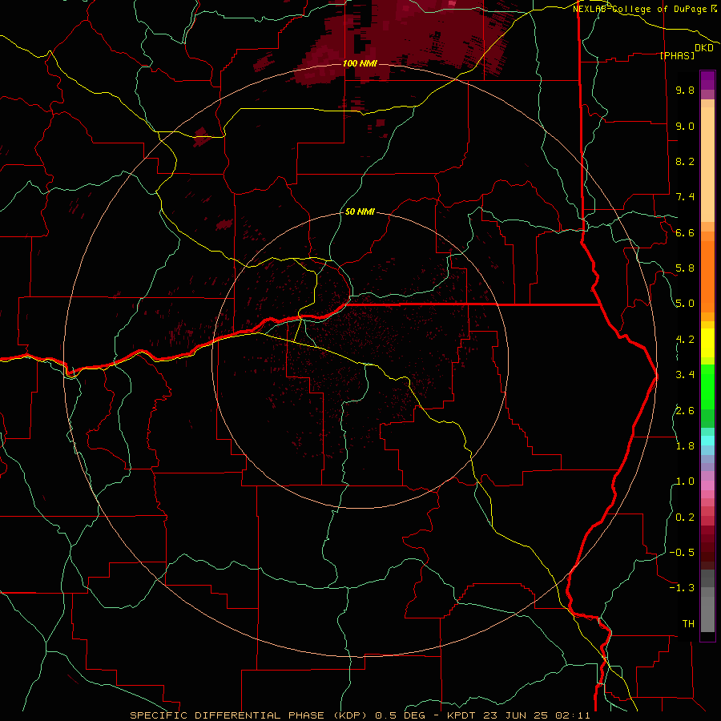Click the DKD label above the color scale

703,47
